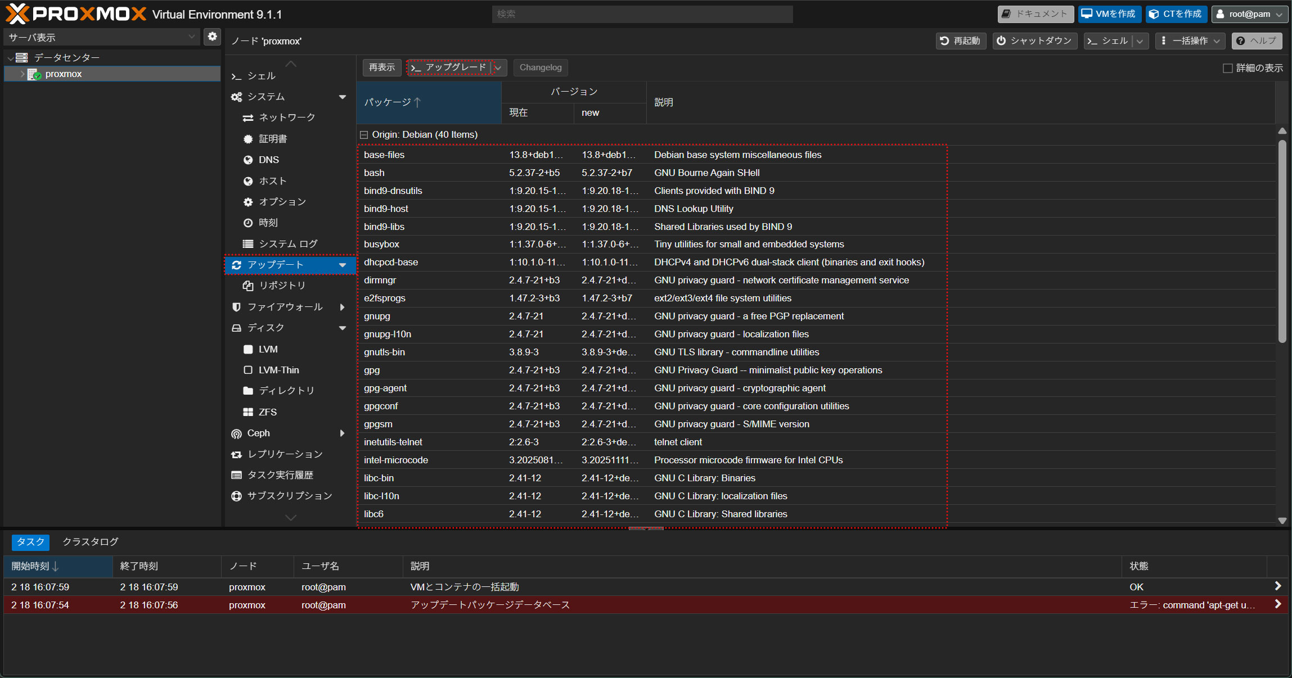Collapse the Origin: Debian package group
Screen dimensions: 1292x678
pos(364,135)
